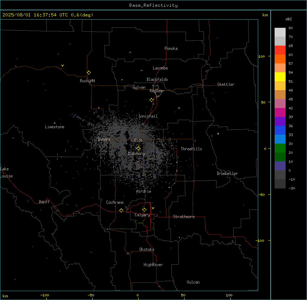Click the Stettler label
307x300 pixels.
[226, 84]
